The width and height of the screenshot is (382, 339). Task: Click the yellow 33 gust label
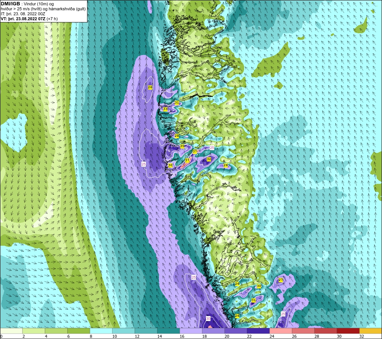[x=165, y=109]
